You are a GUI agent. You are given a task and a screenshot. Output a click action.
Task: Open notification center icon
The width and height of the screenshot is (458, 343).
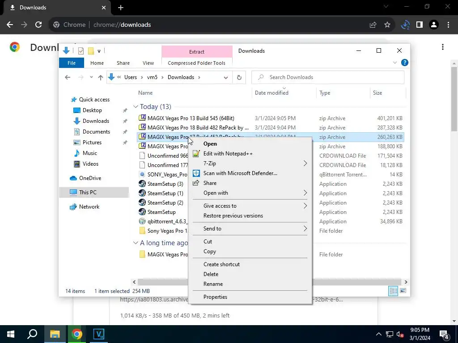[444, 334]
